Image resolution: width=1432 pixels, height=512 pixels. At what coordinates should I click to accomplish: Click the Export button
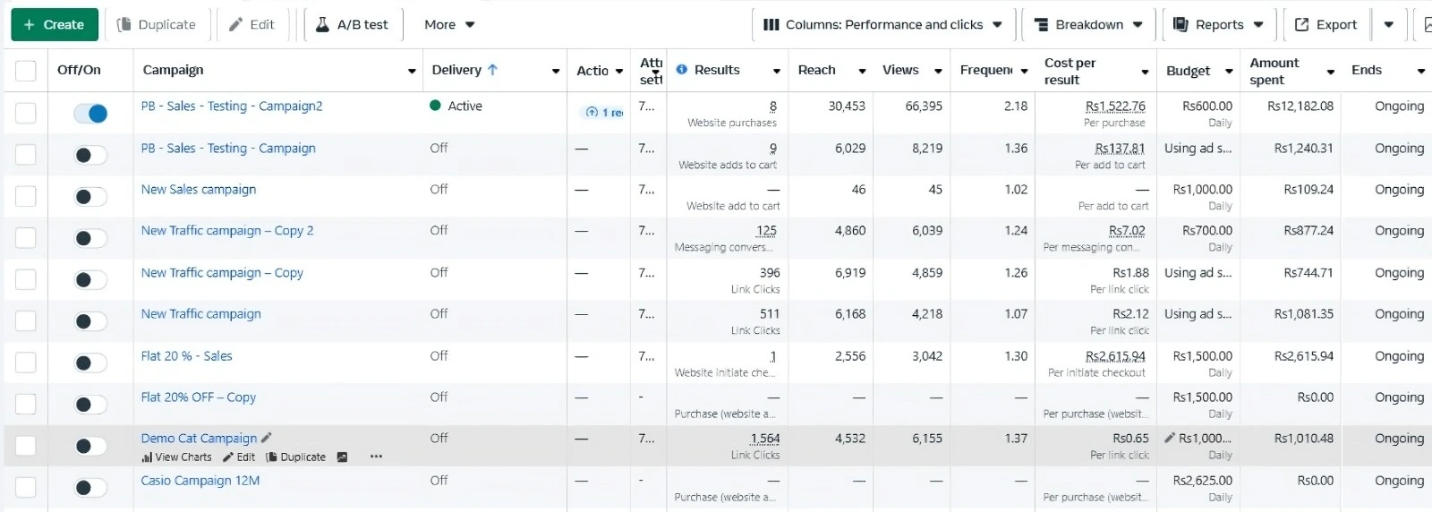pyautogui.click(x=1325, y=25)
